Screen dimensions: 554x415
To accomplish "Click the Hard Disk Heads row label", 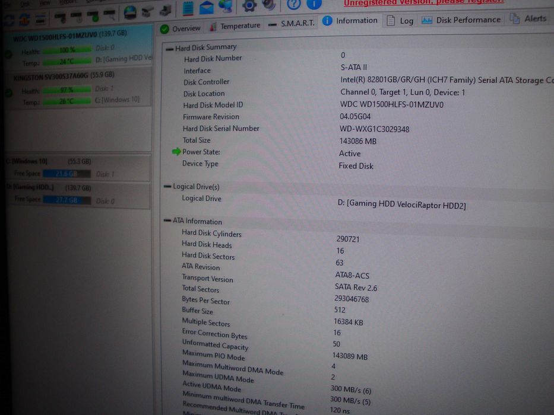I will pyautogui.click(x=207, y=244).
